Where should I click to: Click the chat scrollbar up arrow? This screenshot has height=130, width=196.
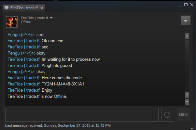187,36
